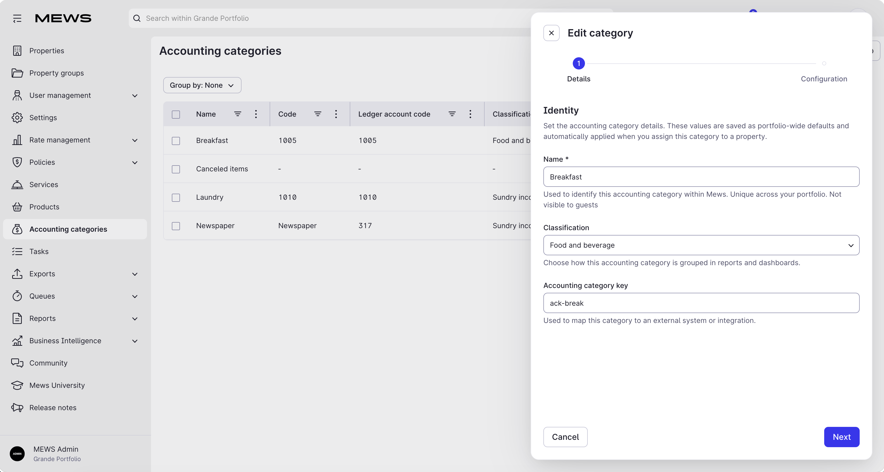Viewport: 884px width, 472px height.
Task: Click the Rate management bar chart icon
Action: [17, 140]
